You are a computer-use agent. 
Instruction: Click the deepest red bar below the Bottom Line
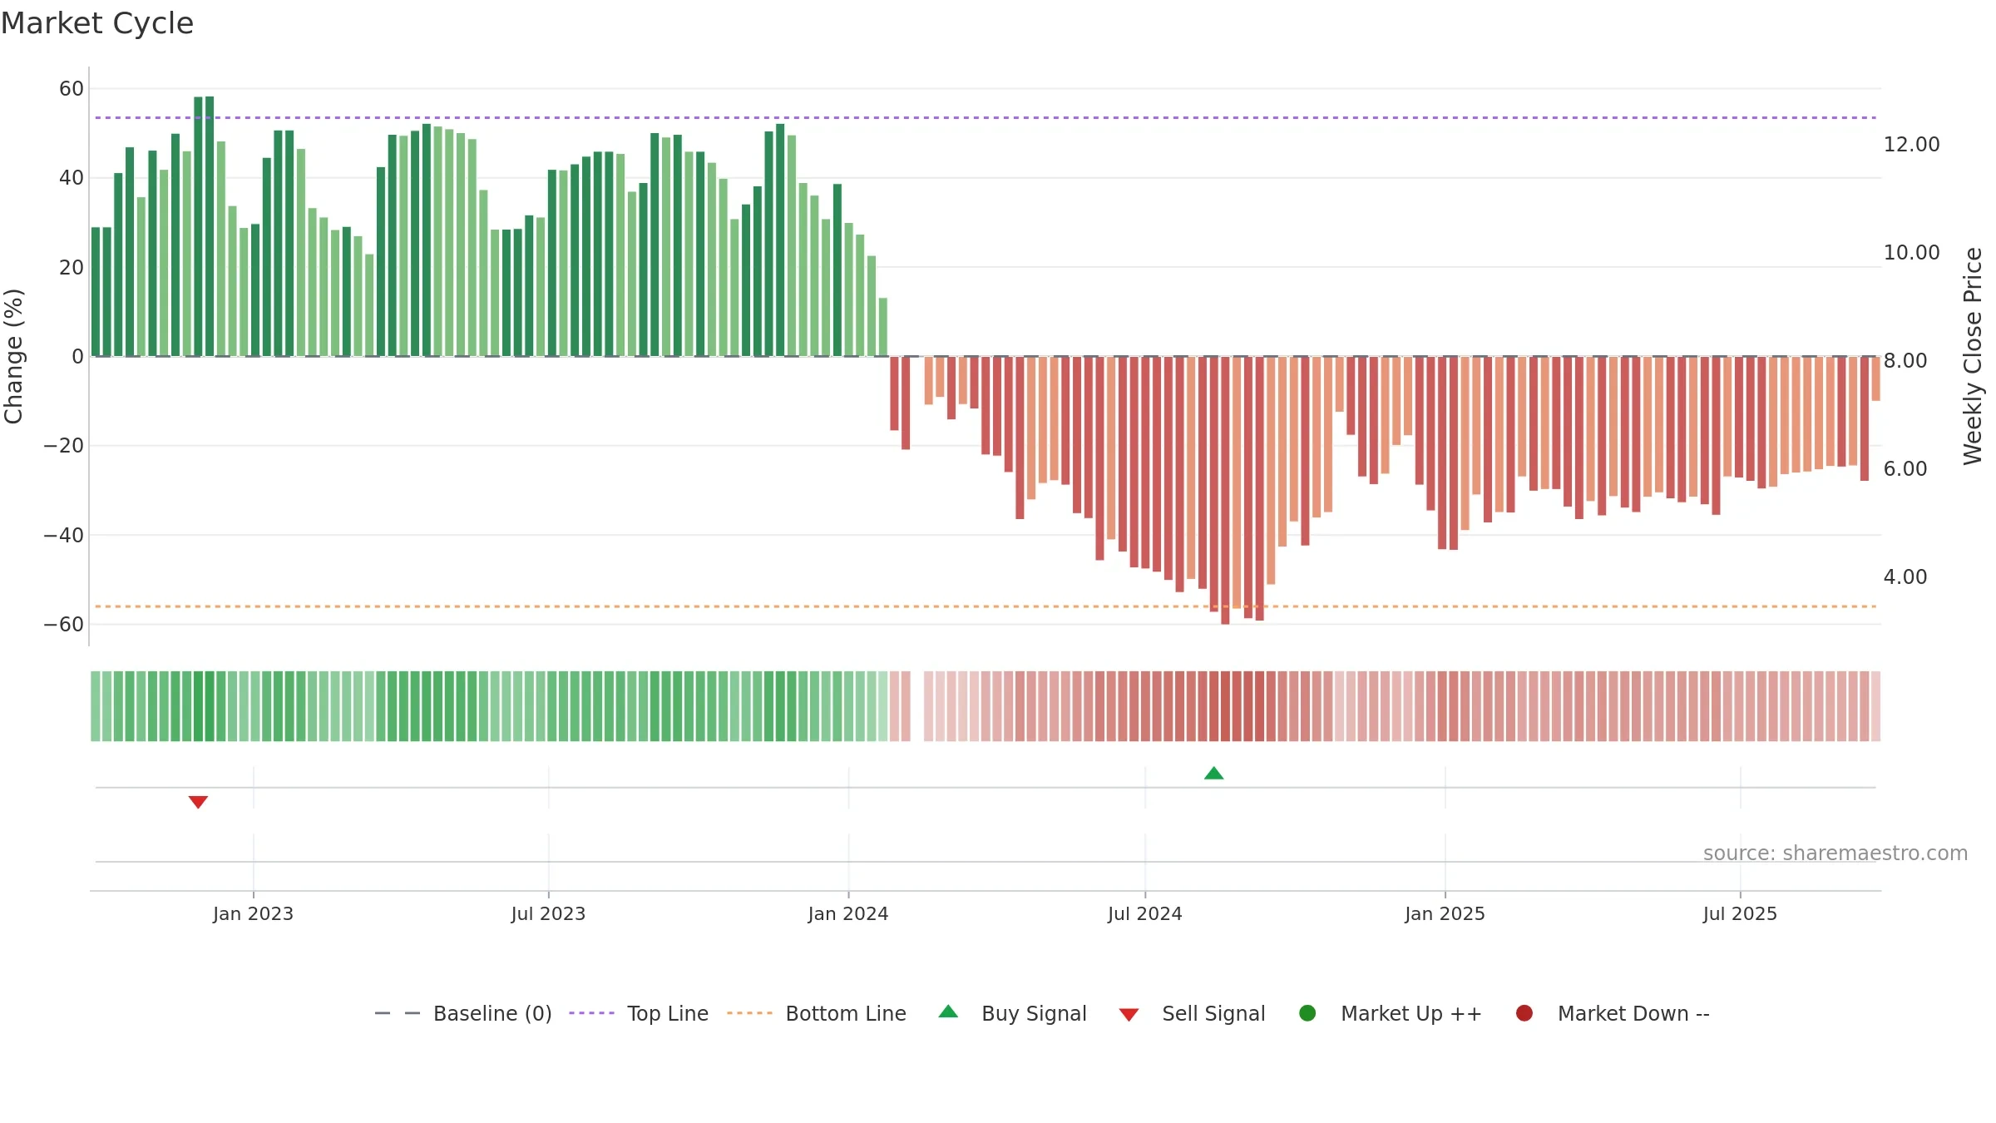click(1225, 491)
